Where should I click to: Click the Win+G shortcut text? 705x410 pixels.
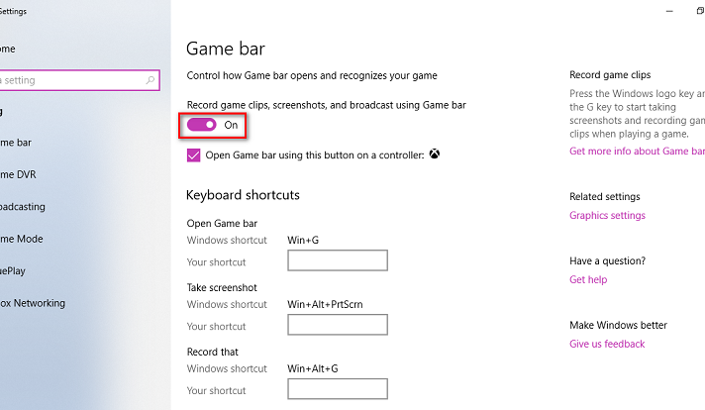click(x=303, y=240)
